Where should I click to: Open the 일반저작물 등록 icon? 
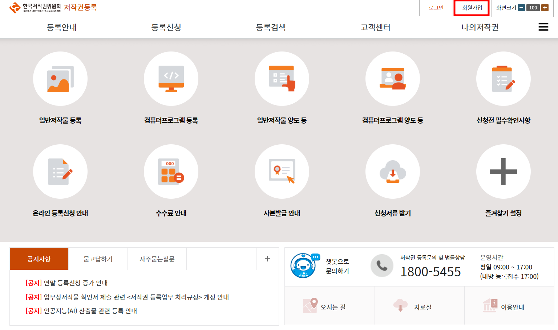click(x=60, y=78)
